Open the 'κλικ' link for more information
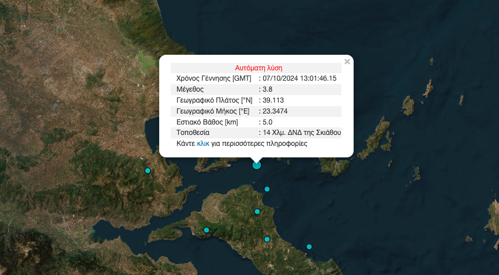Screen dimensions: 499x275 click(x=203, y=144)
